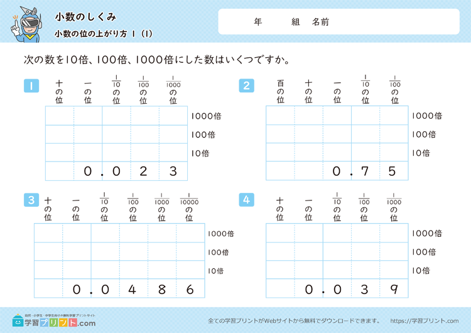The image size is (471, 333).
Task: Select the title 小数のしくみ
Action: click(85, 17)
